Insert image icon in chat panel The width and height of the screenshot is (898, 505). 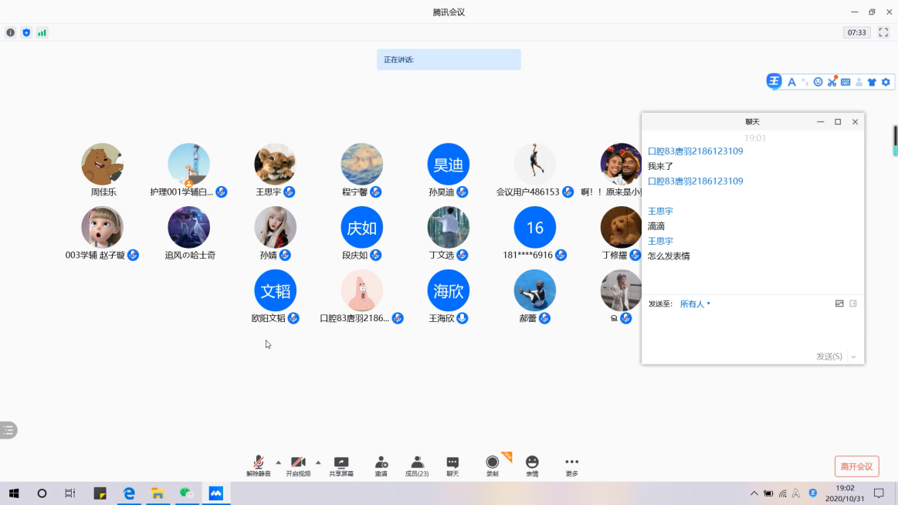point(839,303)
